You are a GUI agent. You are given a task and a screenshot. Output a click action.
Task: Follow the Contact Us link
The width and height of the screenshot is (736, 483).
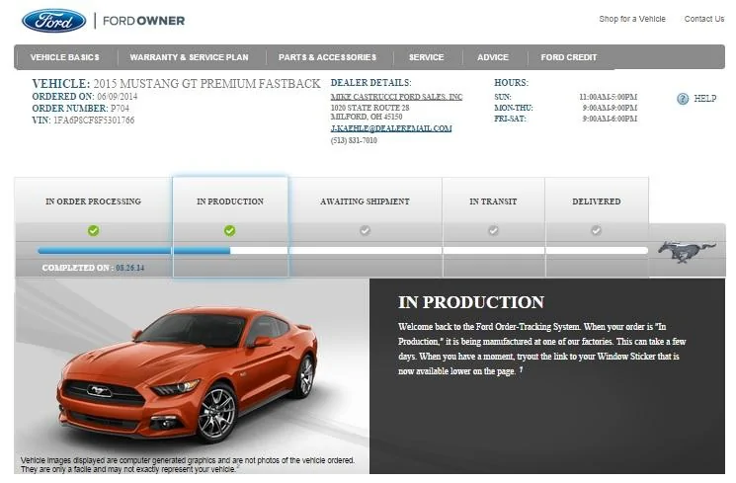pos(704,19)
